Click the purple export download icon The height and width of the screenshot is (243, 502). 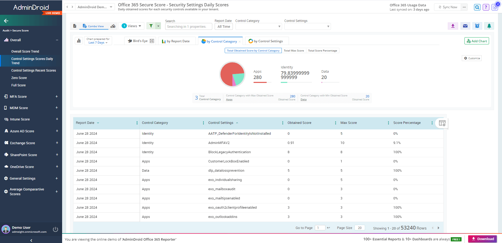(x=453, y=26)
